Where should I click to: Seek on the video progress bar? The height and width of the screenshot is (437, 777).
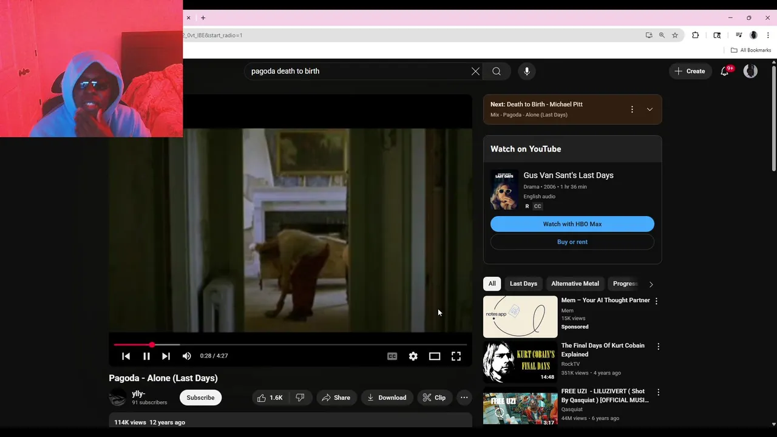290,345
